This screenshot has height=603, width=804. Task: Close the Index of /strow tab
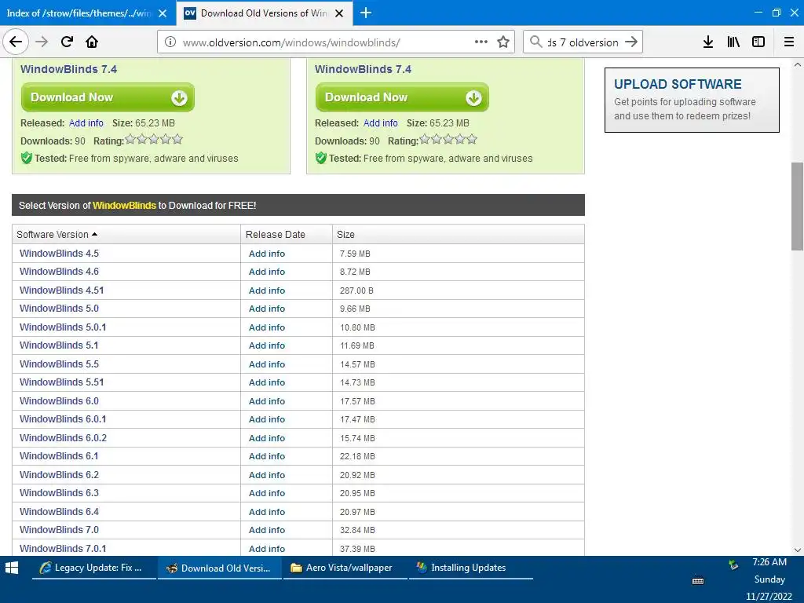163,13
